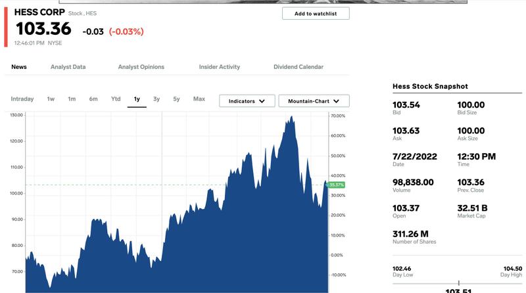Viewport: 526px width, 293px height.
Task: Switch chart to 3y range
Action: pyautogui.click(x=156, y=99)
